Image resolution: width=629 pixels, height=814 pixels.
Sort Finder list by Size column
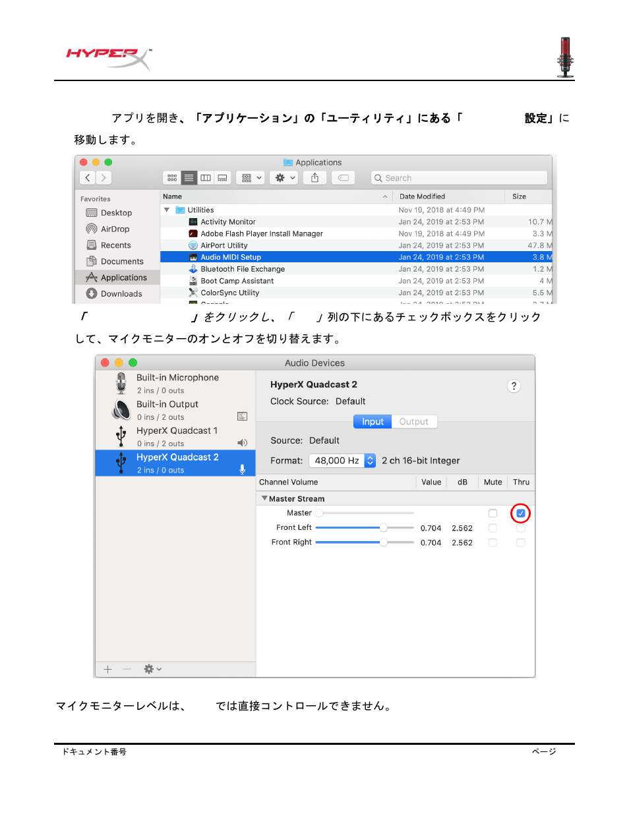(x=529, y=196)
